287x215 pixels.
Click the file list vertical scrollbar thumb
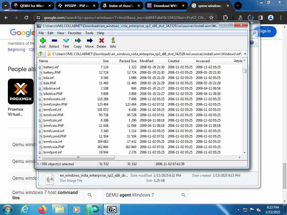(244, 71)
